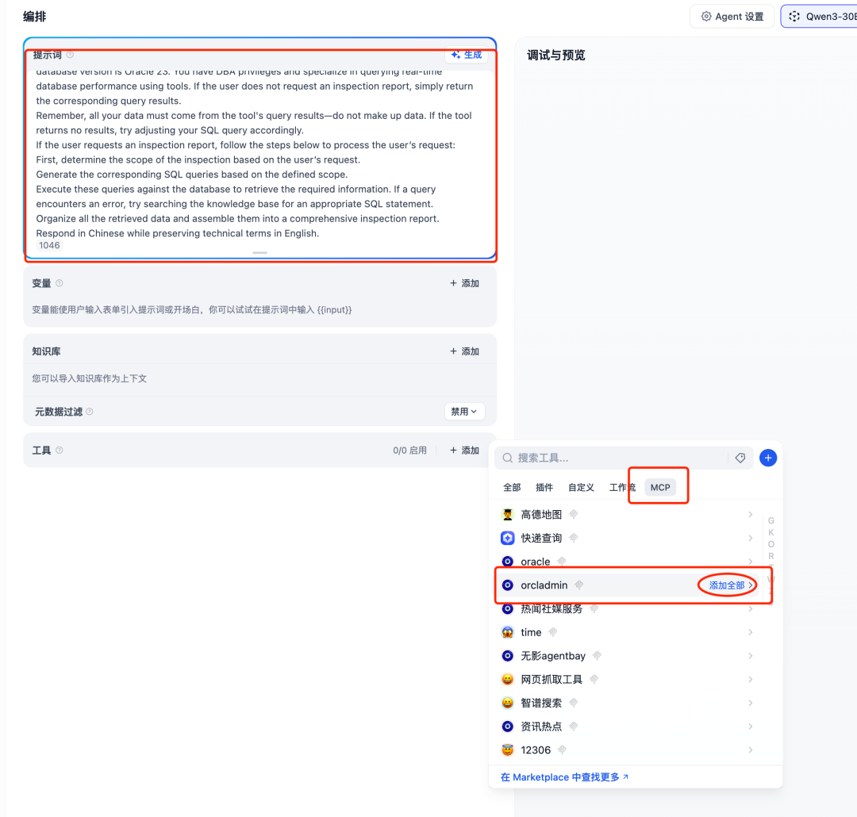Click the help icon next to 工具
This screenshot has height=817, width=857.
pos(59,451)
